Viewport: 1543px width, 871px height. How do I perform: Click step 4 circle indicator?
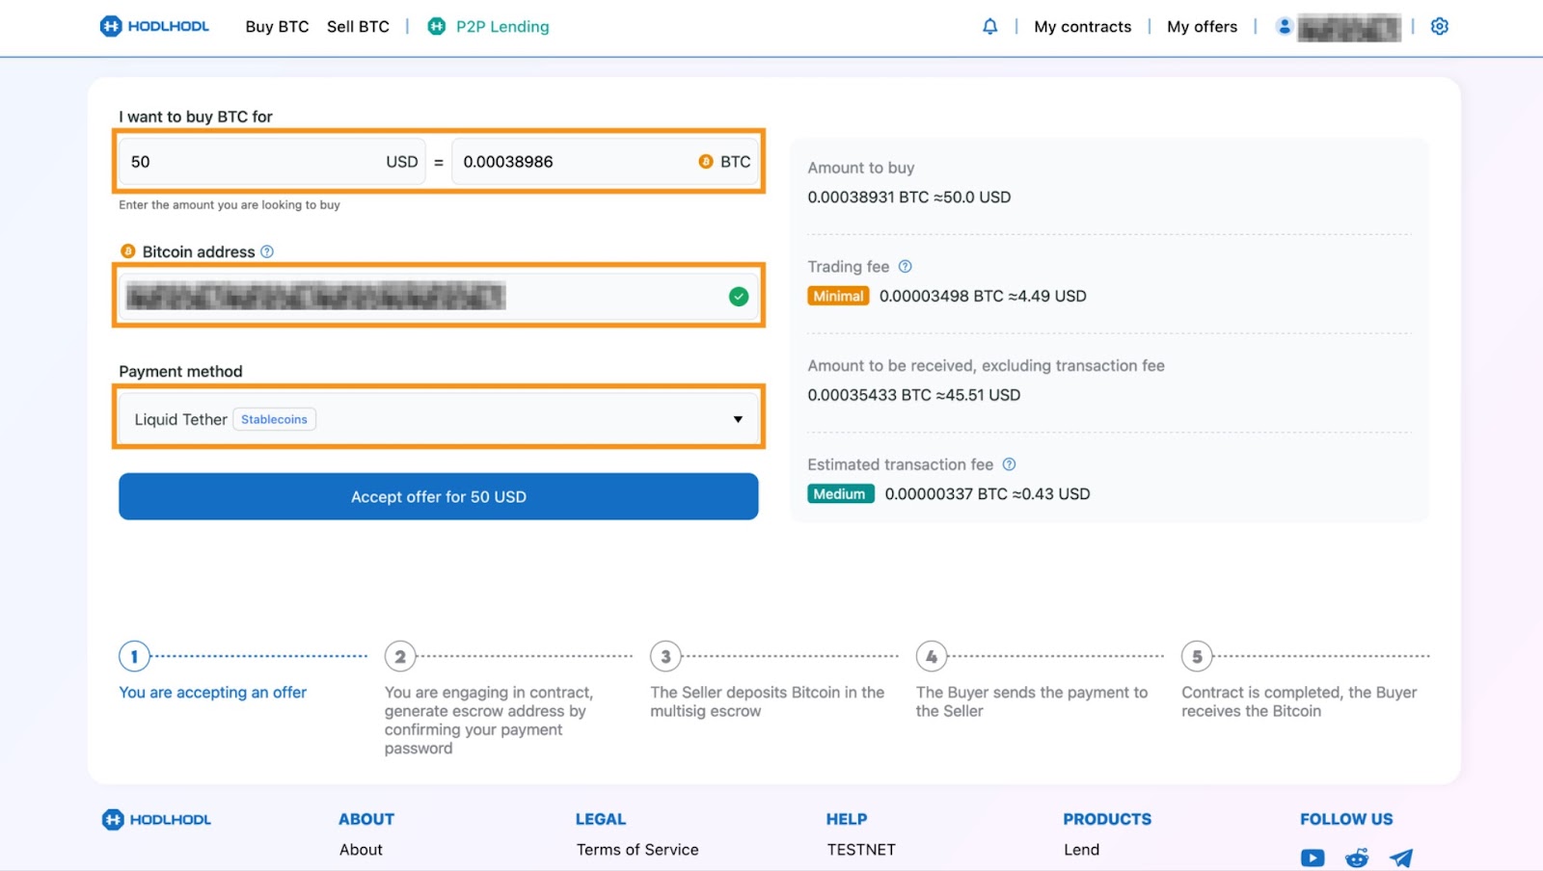pos(932,657)
